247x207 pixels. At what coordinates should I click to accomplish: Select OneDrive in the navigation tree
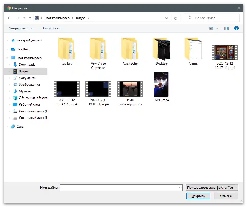click(23, 49)
